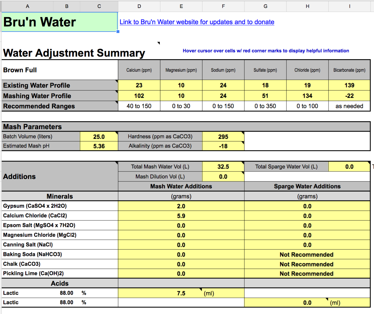Click the Mash Parameters section header

(186, 127)
